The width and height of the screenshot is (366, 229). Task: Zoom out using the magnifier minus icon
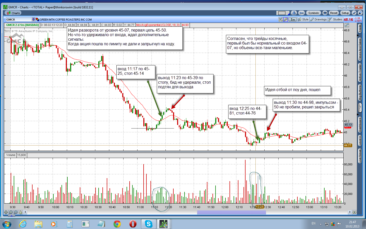[16, 212]
